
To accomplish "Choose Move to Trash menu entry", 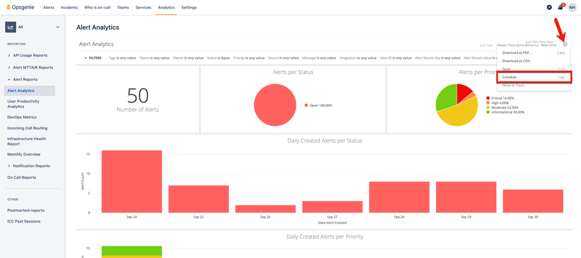I will [x=534, y=85].
